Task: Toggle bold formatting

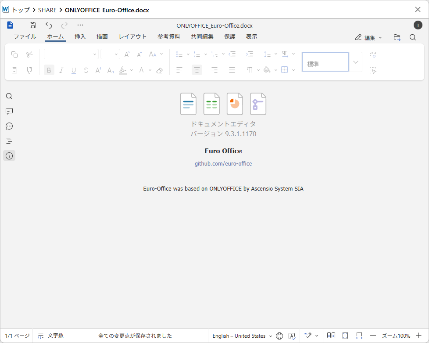Action: pos(49,70)
